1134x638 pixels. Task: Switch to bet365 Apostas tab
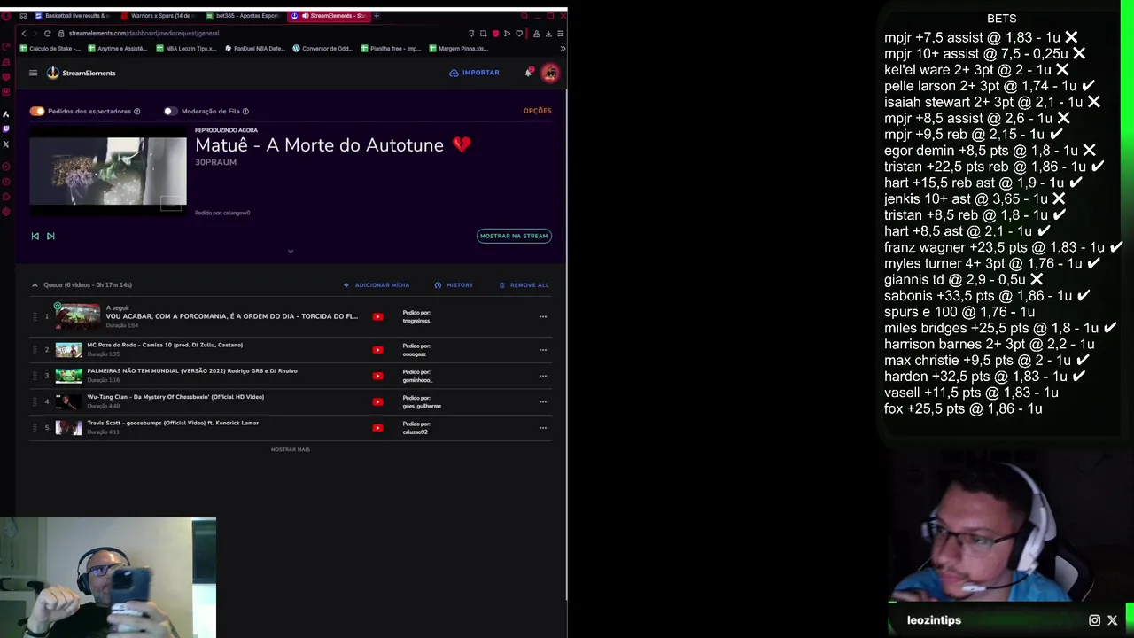242,15
